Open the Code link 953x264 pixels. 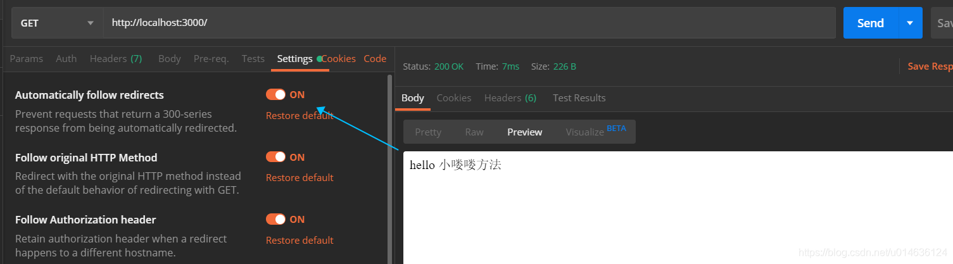pos(375,58)
